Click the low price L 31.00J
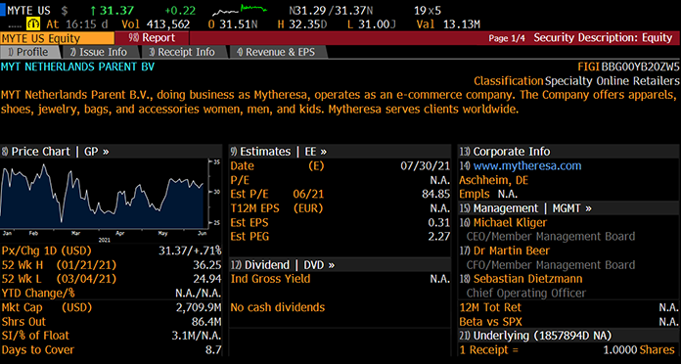This screenshot has height=364, width=681. click(372, 23)
